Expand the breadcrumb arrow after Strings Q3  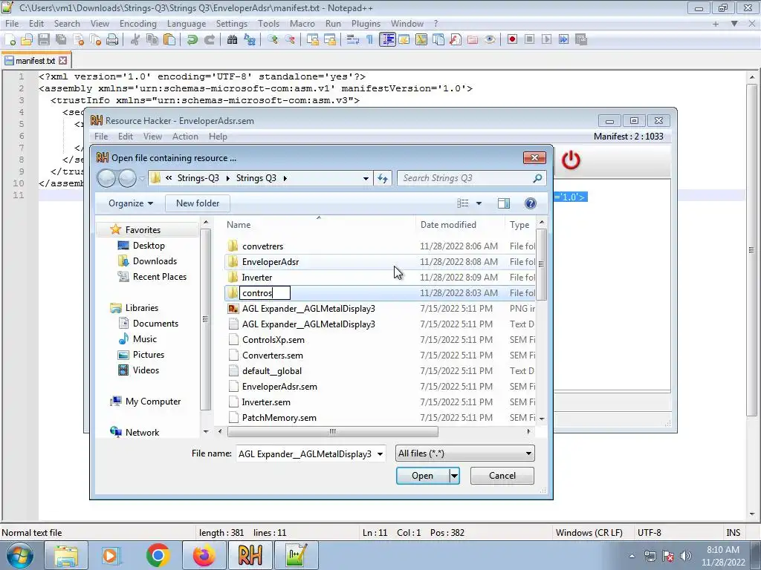point(285,178)
